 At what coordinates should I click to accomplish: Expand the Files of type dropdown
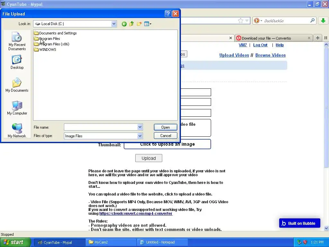[140, 136]
